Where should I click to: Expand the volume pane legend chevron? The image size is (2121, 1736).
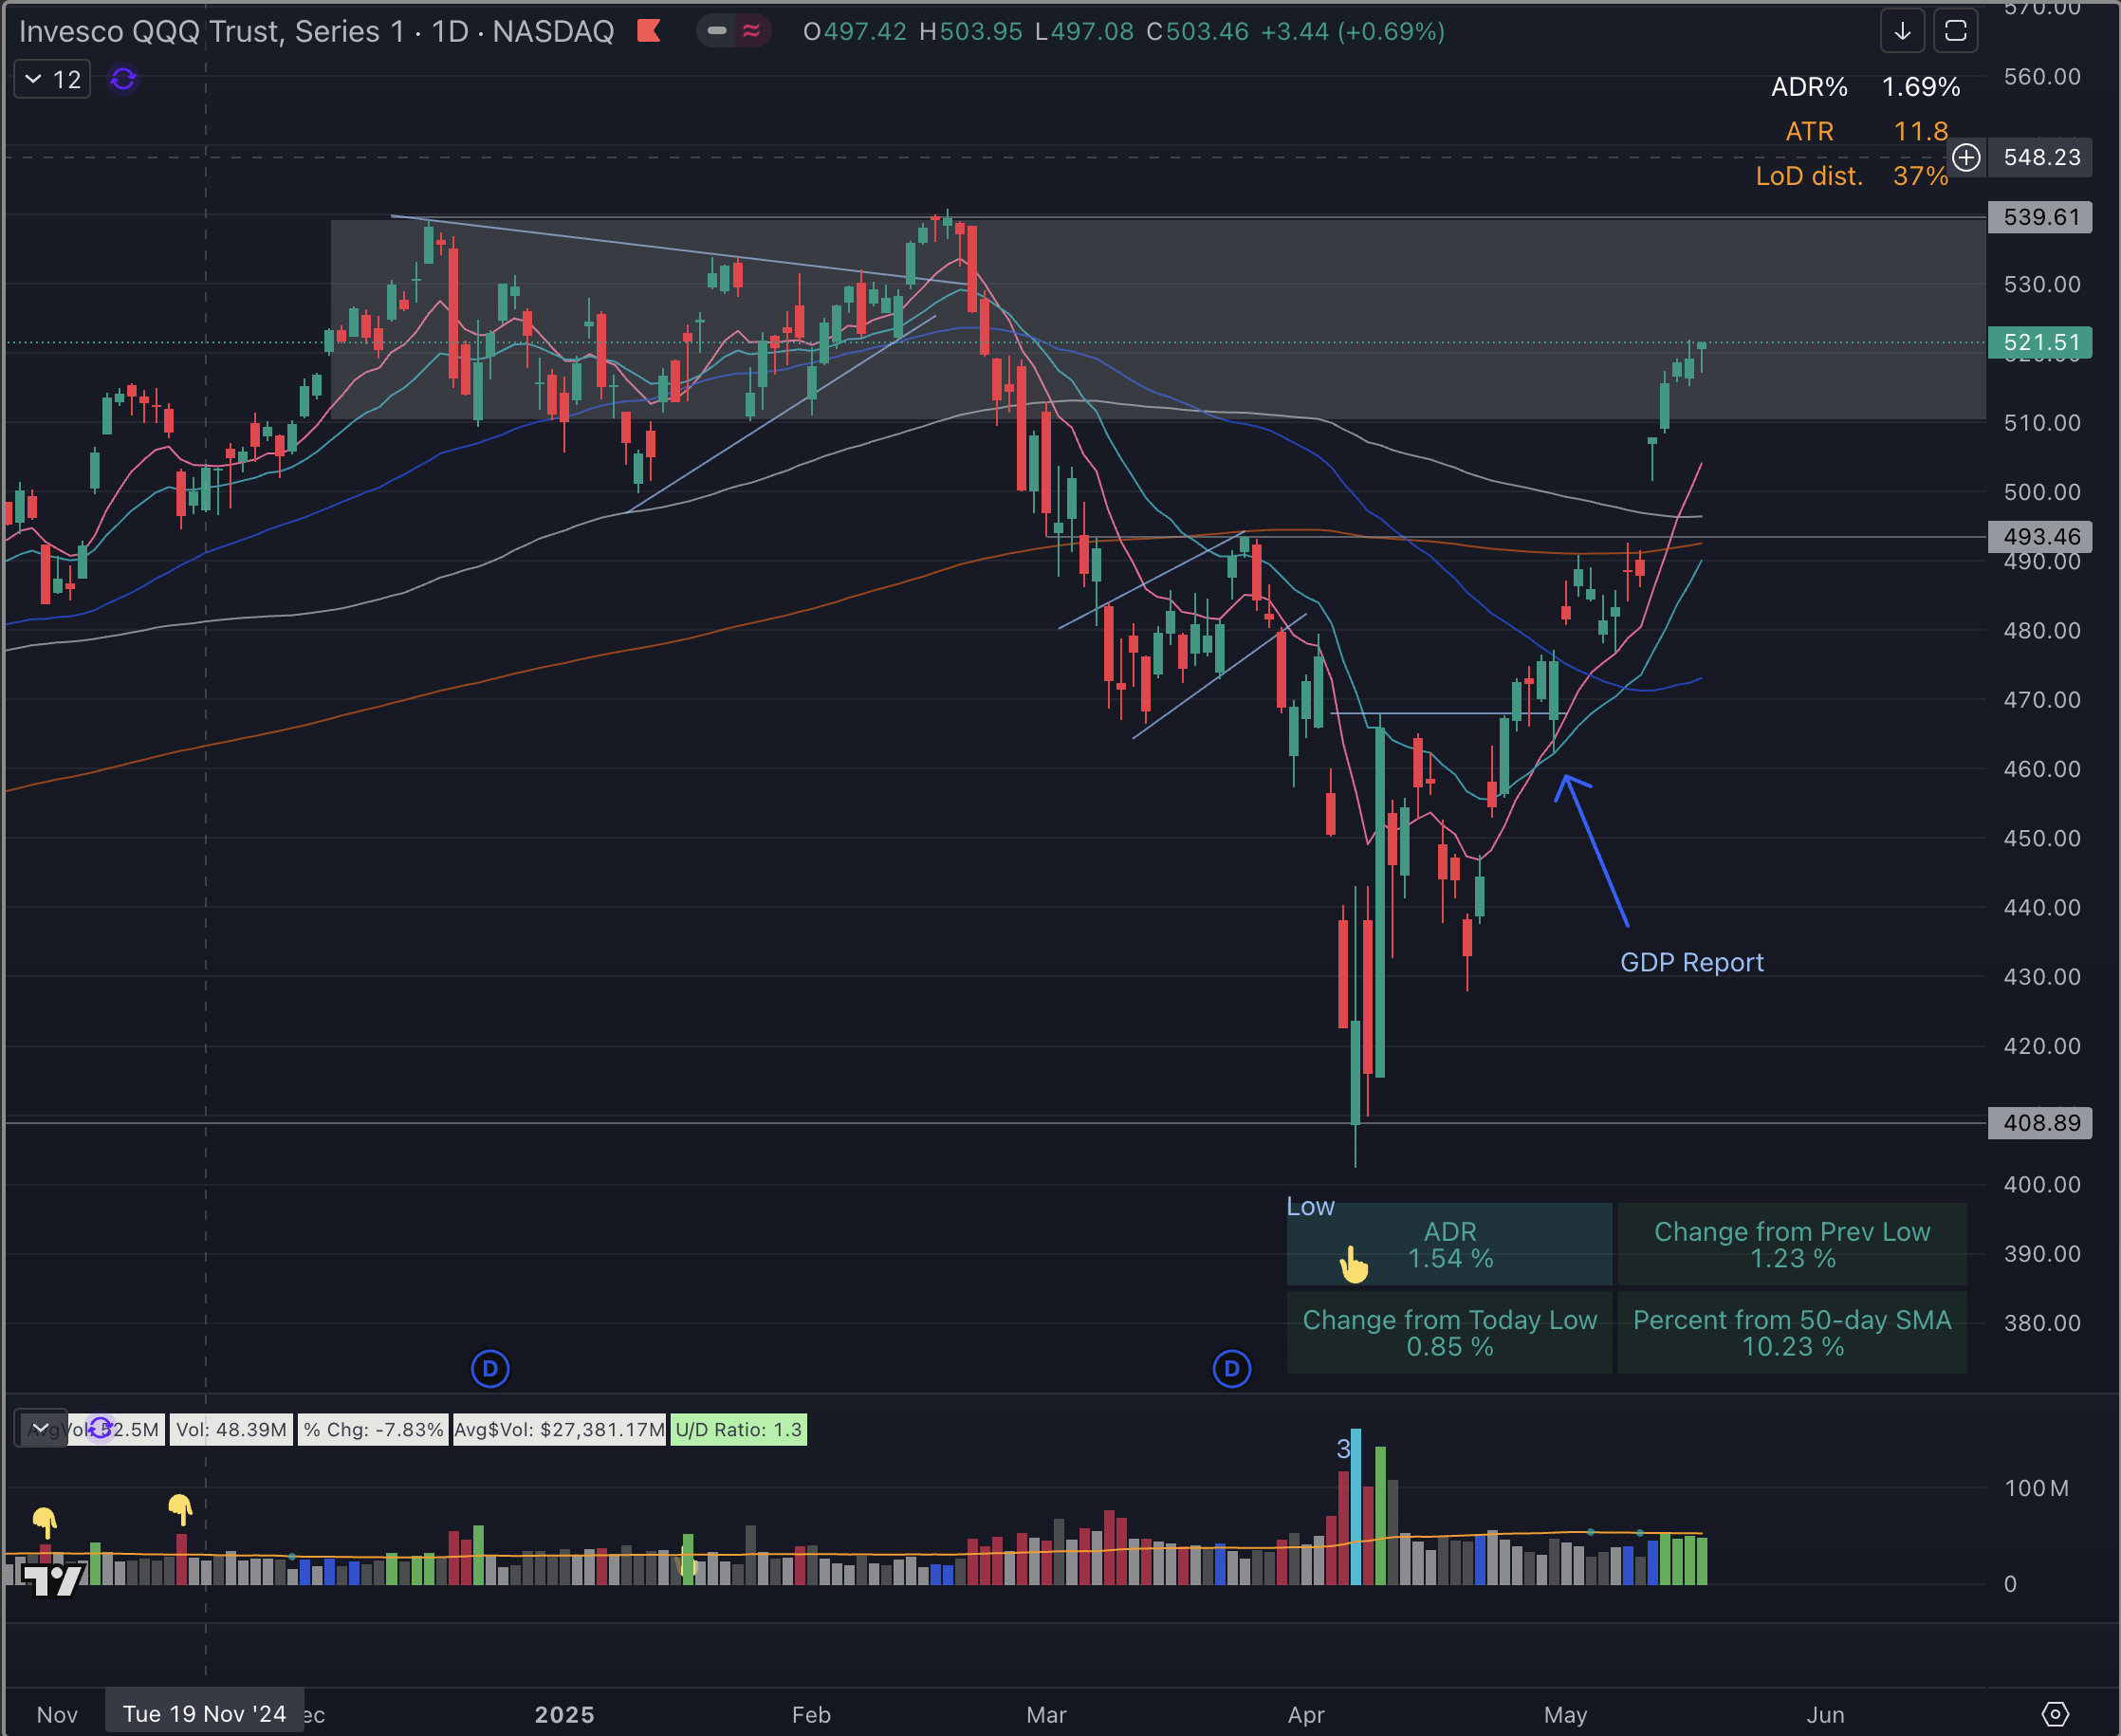(41, 1428)
